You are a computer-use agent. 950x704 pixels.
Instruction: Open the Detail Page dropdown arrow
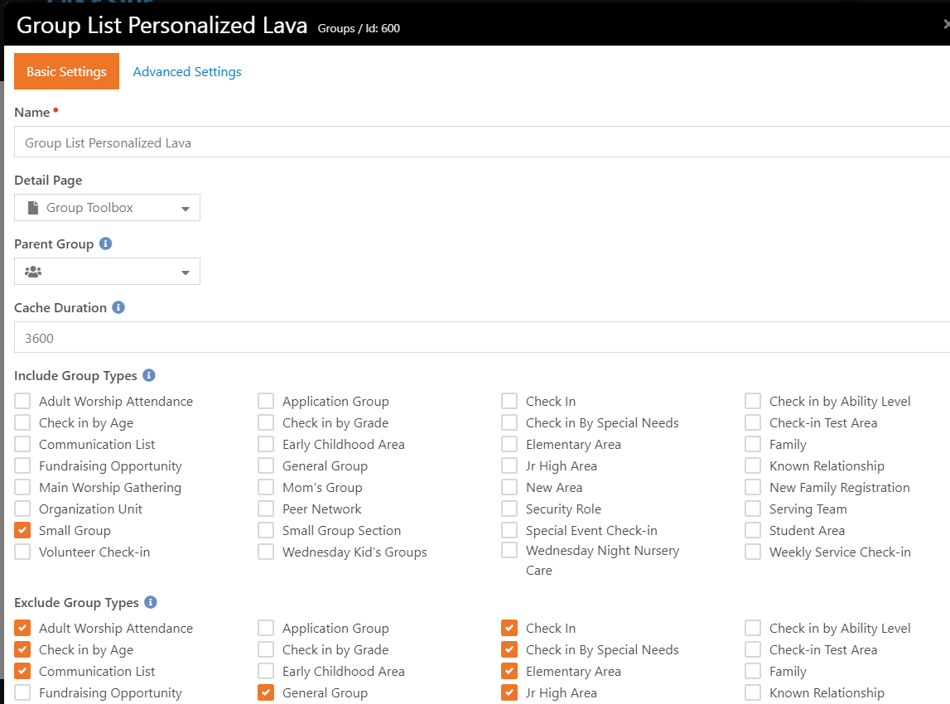[x=186, y=209]
